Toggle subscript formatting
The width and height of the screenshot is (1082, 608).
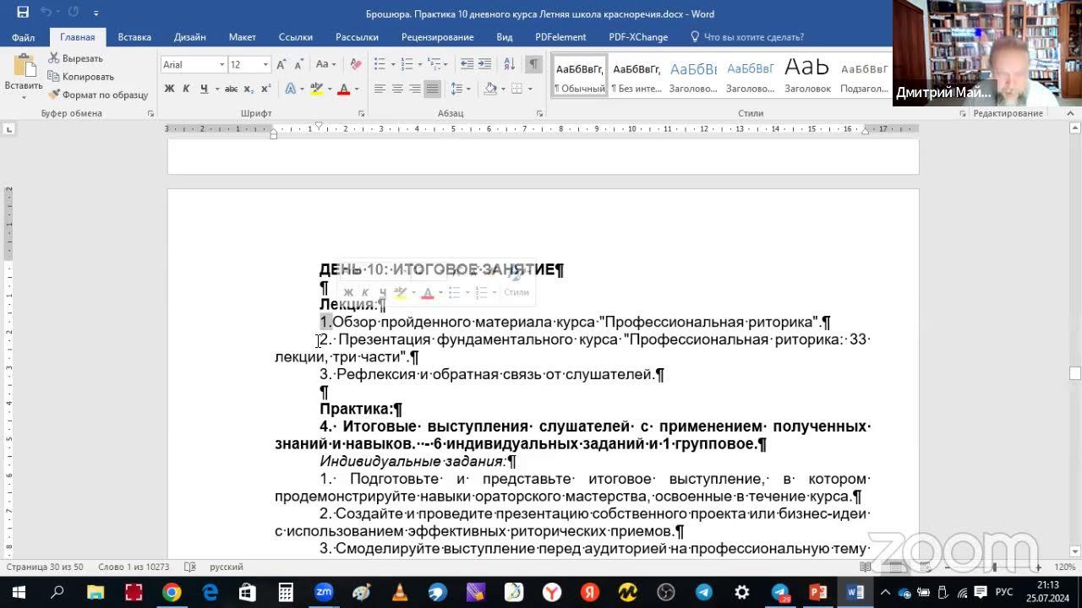(249, 89)
